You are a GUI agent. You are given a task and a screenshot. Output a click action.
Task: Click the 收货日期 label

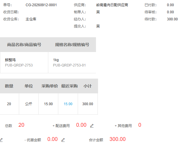click(x=11, y=12)
